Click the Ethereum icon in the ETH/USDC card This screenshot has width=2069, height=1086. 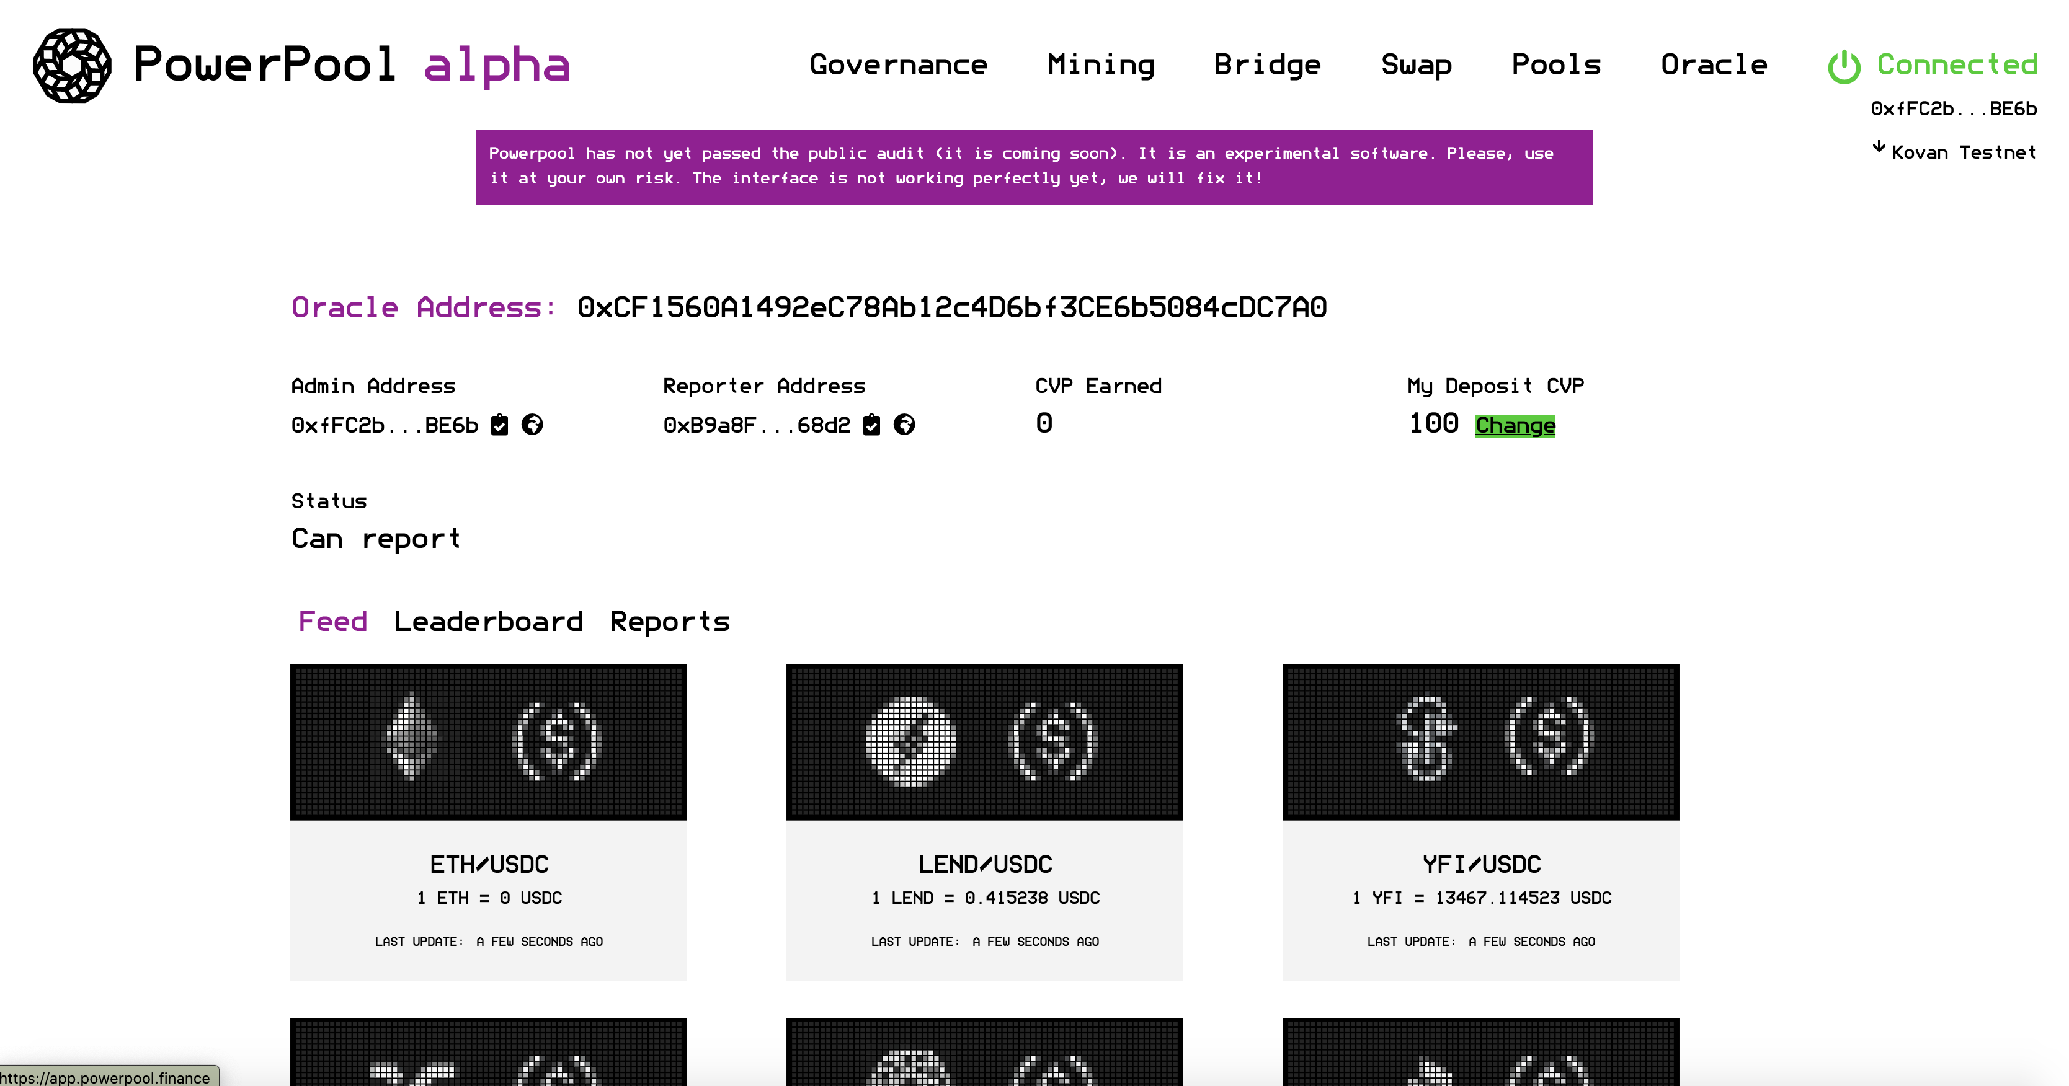pyautogui.click(x=411, y=737)
